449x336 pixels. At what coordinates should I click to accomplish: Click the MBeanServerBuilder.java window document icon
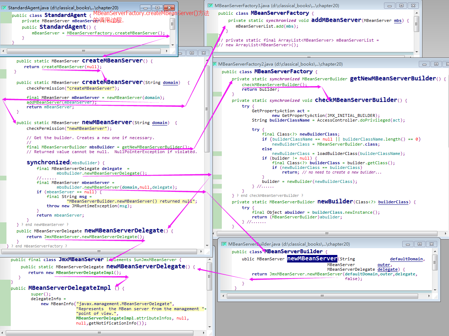click(x=224, y=244)
